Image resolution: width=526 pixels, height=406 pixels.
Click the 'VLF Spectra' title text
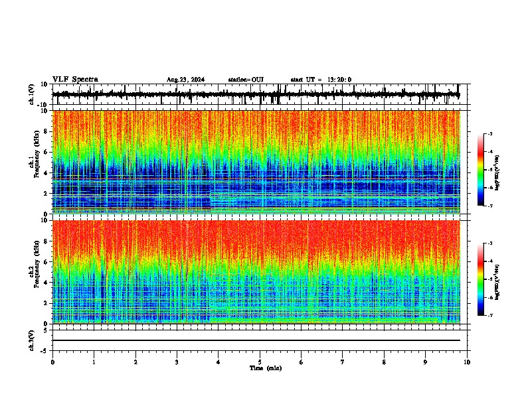click(x=75, y=80)
